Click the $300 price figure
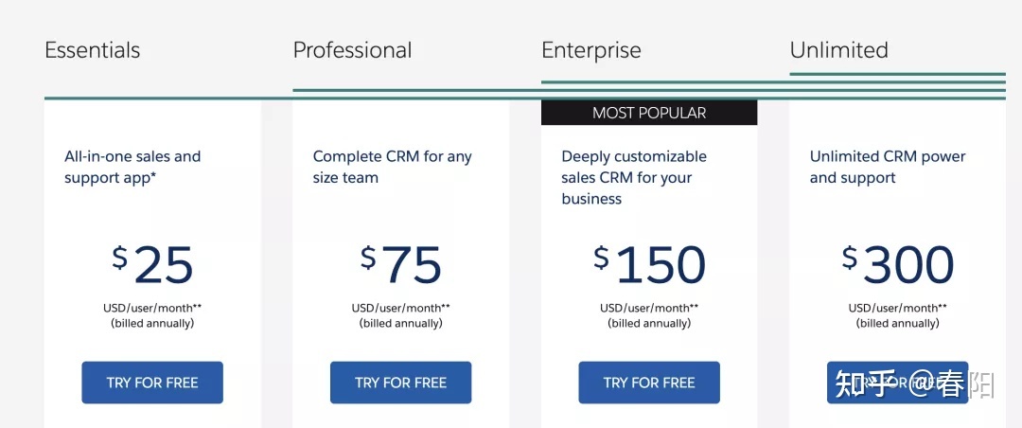The height and width of the screenshot is (428, 1022). click(897, 265)
